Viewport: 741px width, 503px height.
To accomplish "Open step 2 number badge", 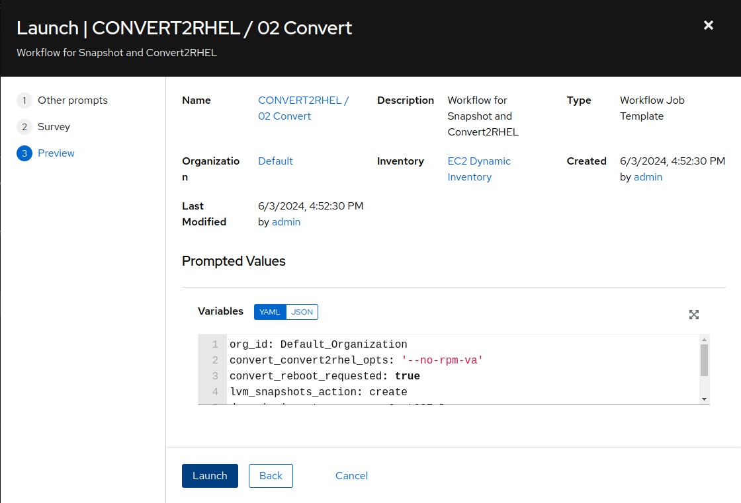I will pos(24,127).
